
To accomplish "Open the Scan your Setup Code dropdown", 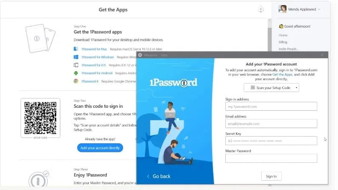I will click(271, 88).
